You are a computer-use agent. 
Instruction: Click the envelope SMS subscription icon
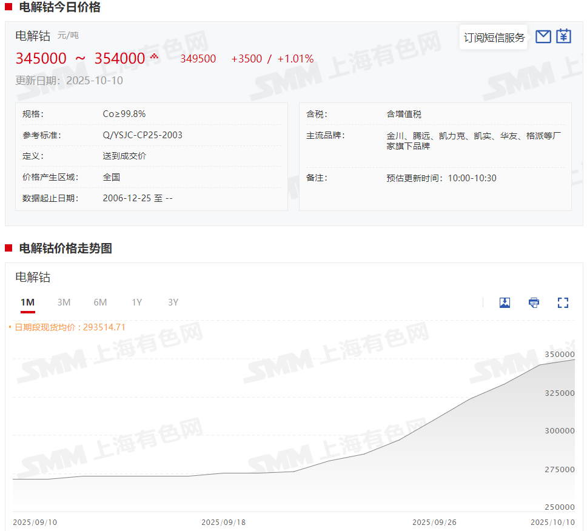pos(543,36)
